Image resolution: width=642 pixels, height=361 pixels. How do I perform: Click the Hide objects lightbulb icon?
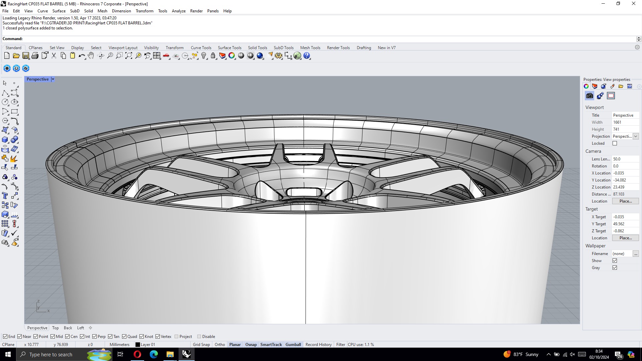pyautogui.click(x=204, y=56)
